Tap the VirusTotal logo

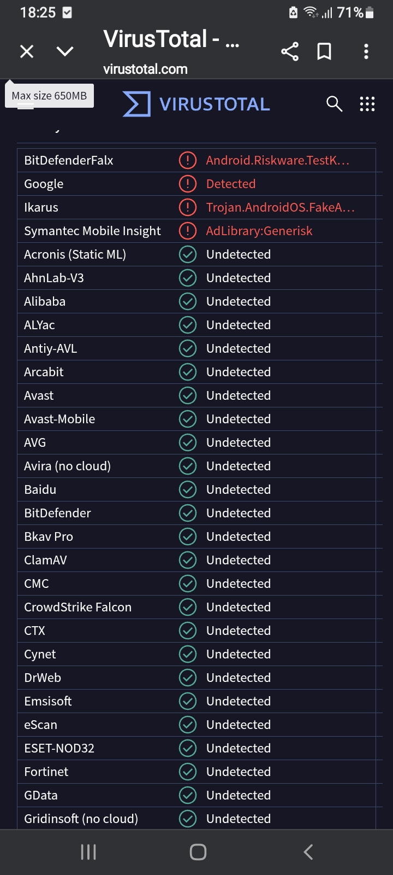(x=196, y=104)
